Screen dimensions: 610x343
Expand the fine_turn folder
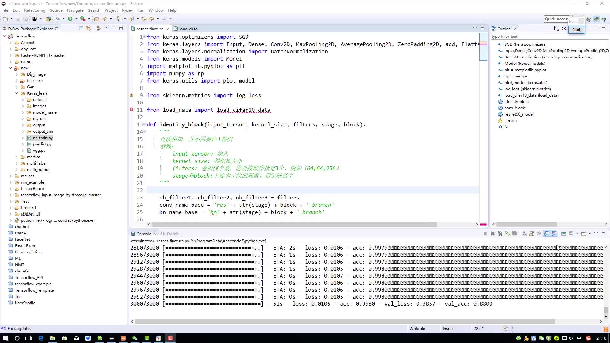tap(17, 81)
